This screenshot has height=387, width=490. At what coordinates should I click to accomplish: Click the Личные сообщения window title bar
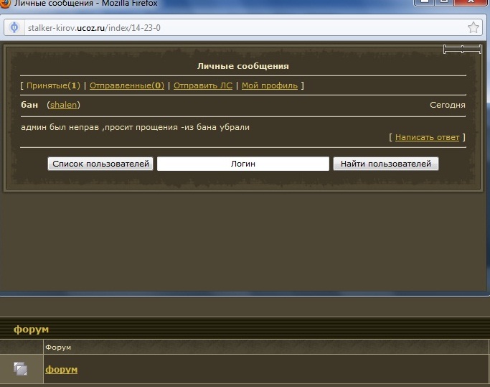[x=215, y=4]
